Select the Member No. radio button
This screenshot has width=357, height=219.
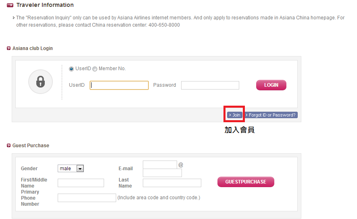point(95,69)
